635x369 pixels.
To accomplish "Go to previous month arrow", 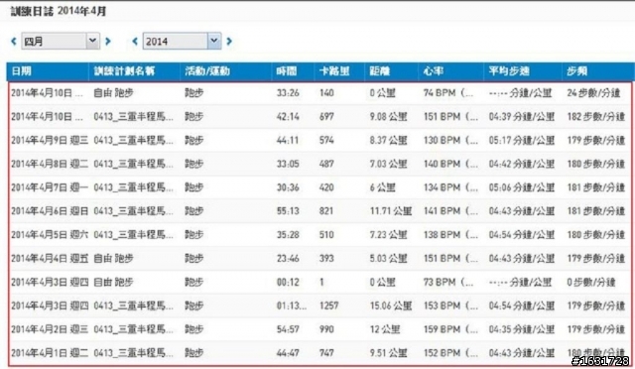I will [14, 41].
